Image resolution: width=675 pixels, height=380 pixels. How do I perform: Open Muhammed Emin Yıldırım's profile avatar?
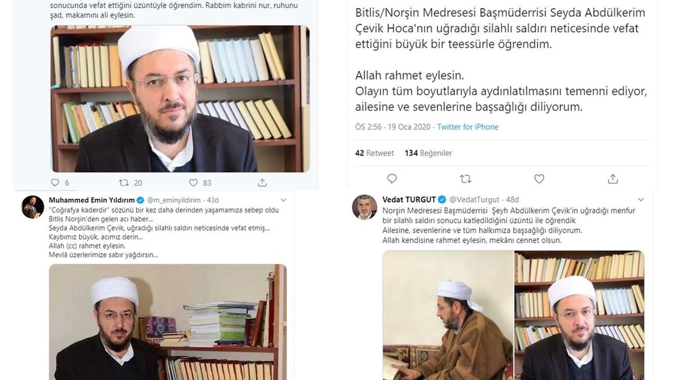[x=33, y=207]
